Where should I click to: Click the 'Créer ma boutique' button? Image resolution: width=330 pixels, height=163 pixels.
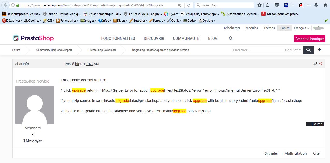pyautogui.click(x=309, y=39)
